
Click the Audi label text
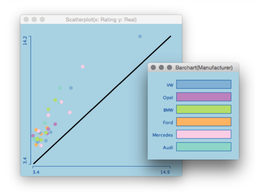168,147
